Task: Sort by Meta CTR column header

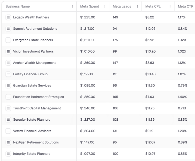Action: pos(185,6)
